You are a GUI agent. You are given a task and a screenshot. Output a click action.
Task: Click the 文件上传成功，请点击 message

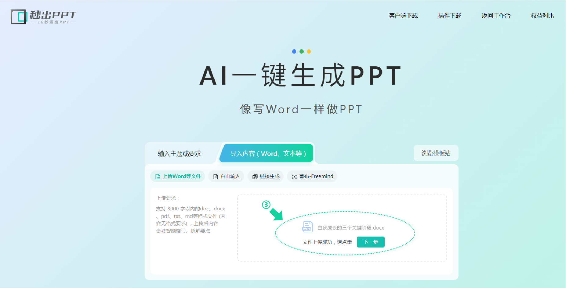327,242
